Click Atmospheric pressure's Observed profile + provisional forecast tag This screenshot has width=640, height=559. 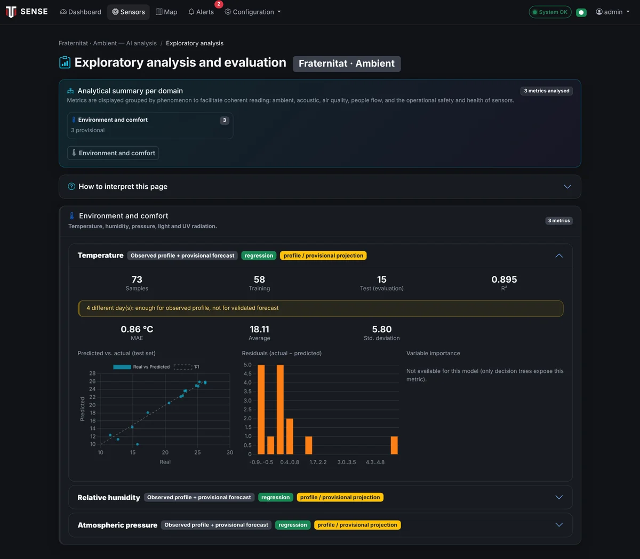[216, 525]
